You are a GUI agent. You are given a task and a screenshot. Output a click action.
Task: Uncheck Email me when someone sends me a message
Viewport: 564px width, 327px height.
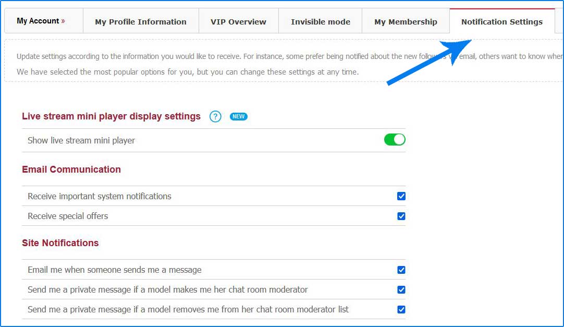[x=401, y=270]
